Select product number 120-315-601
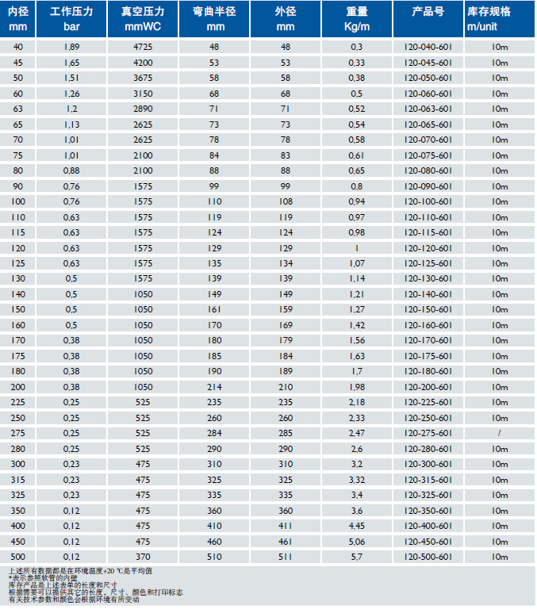The width and height of the screenshot is (537, 609). [428, 480]
